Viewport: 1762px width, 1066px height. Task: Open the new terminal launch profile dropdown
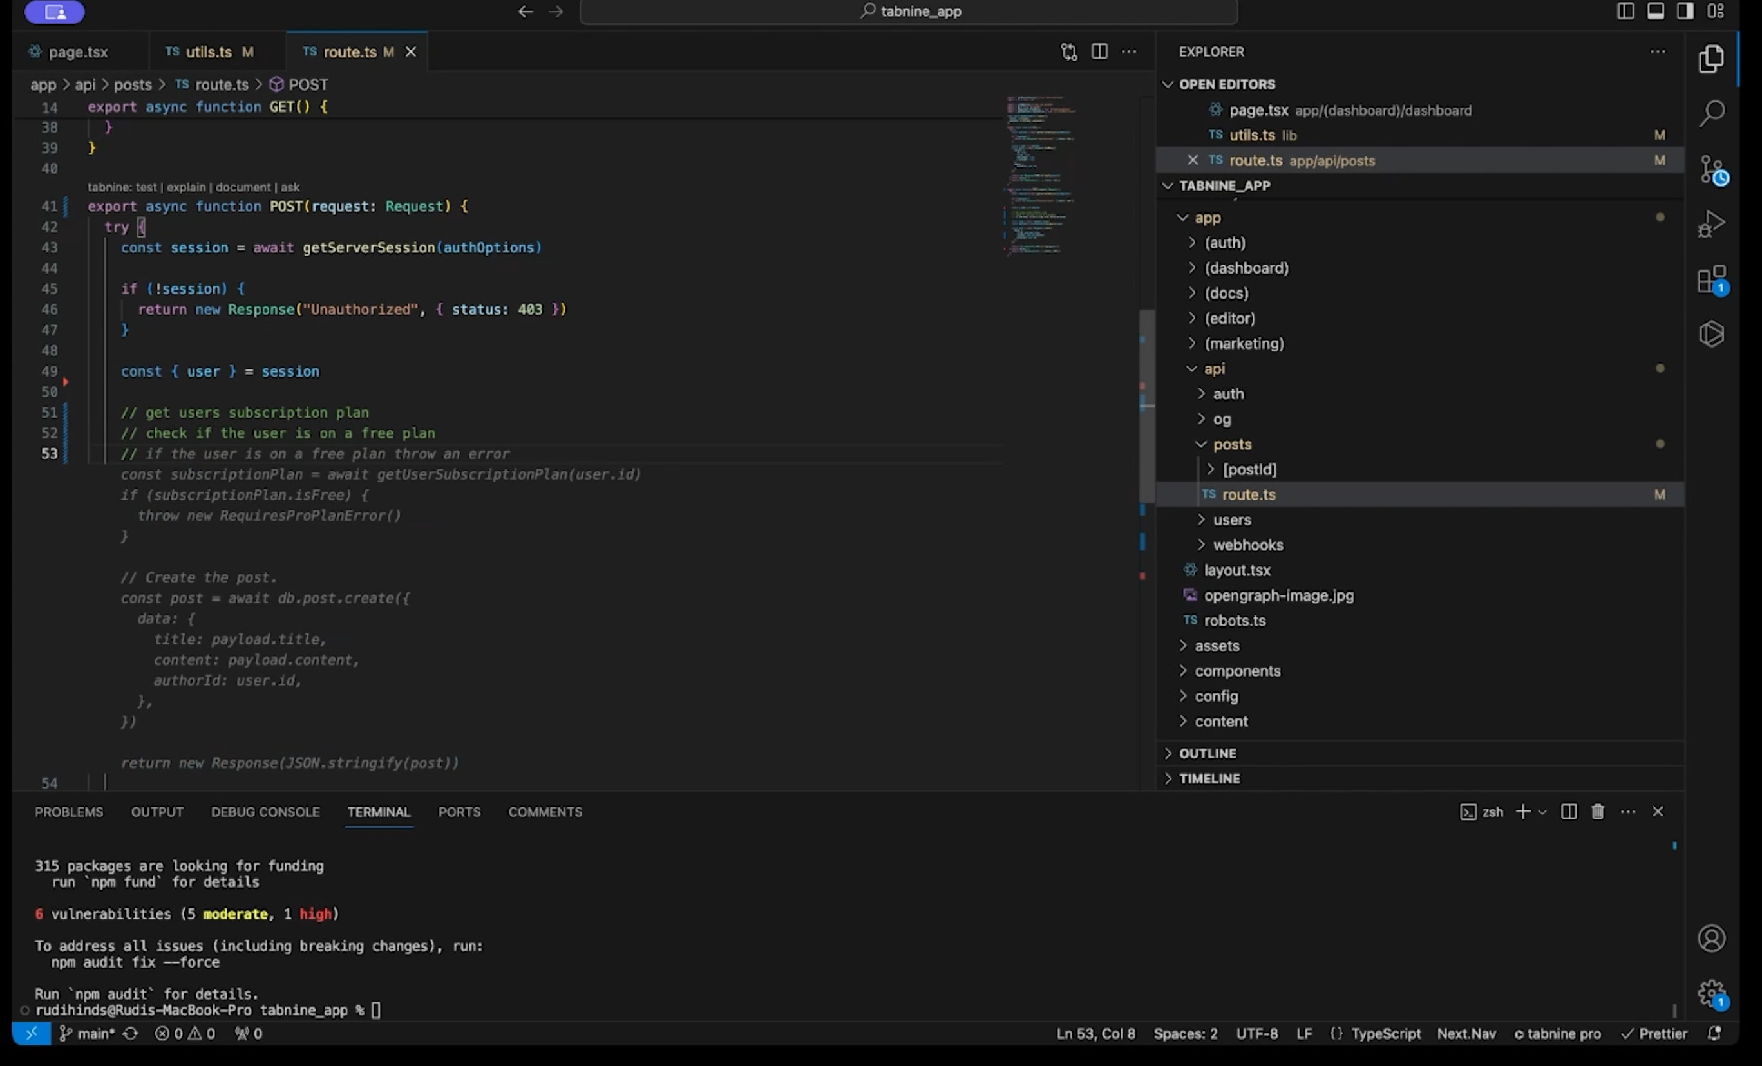tap(1542, 812)
